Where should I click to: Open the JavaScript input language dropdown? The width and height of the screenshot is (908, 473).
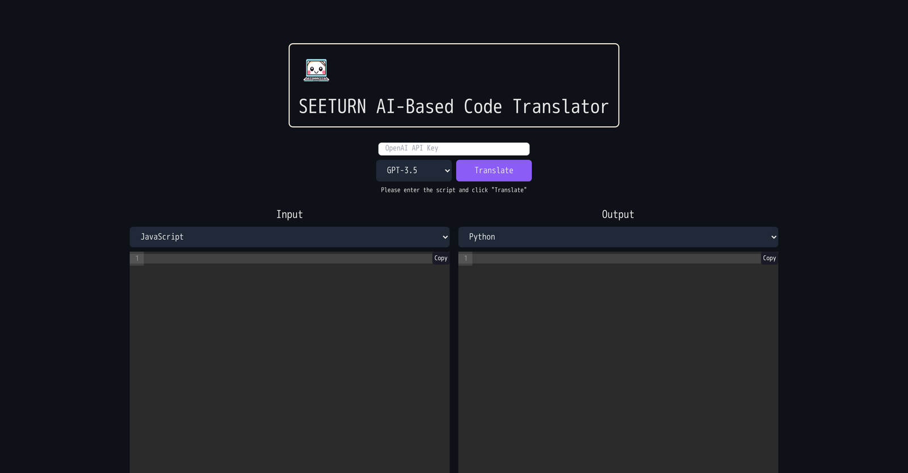(x=289, y=237)
